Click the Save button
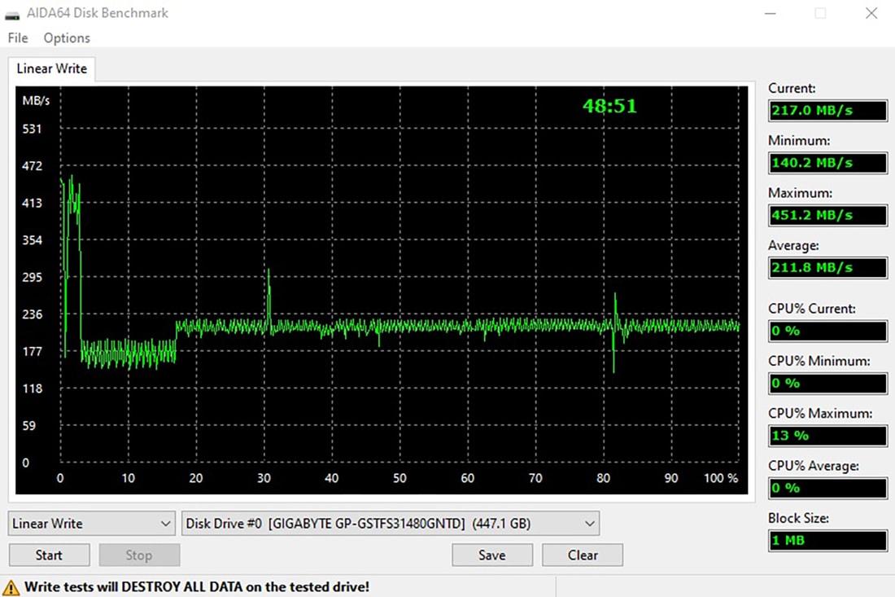The width and height of the screenshot is (895, 597). (x=492, y=555)
